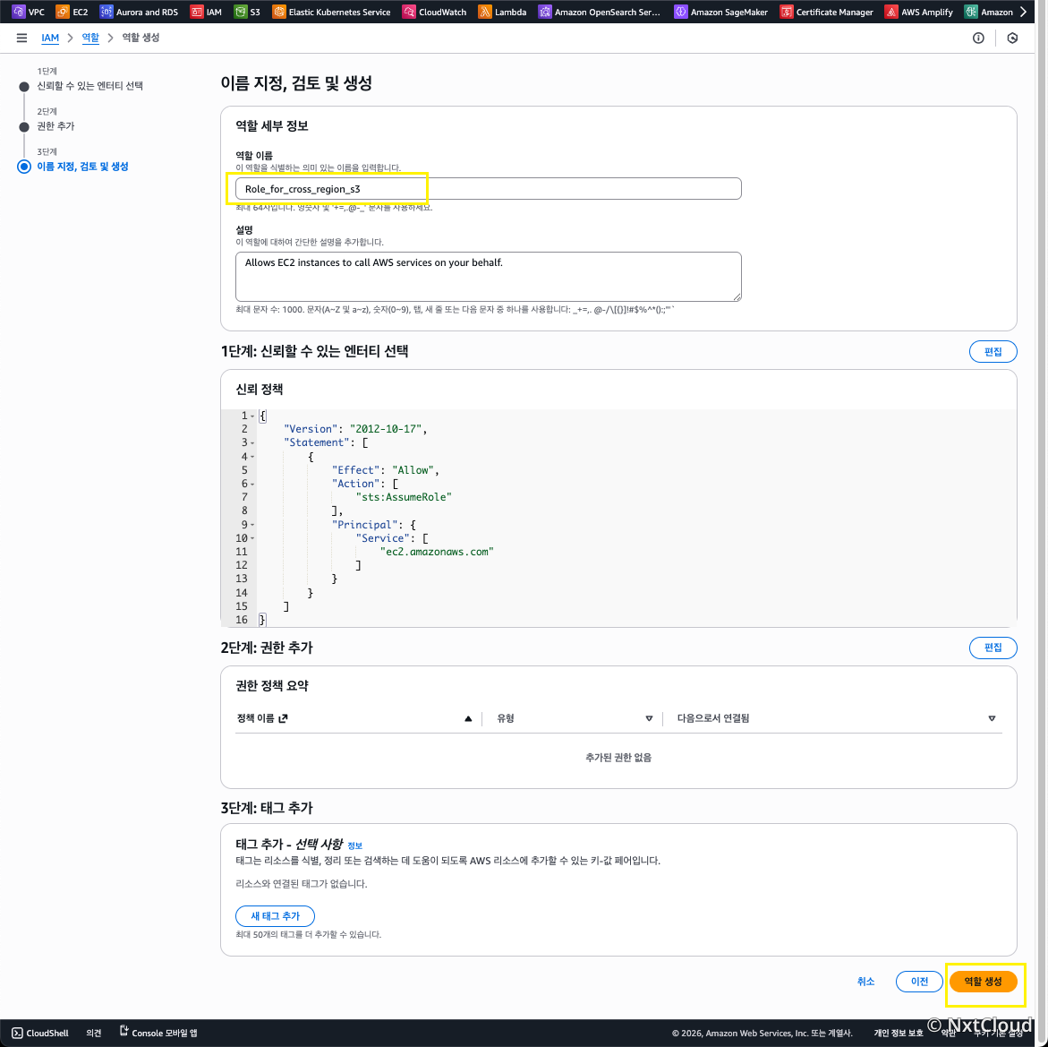Select step 1 신뢰할 수 있는 엔터티 선택

point(89,86)
